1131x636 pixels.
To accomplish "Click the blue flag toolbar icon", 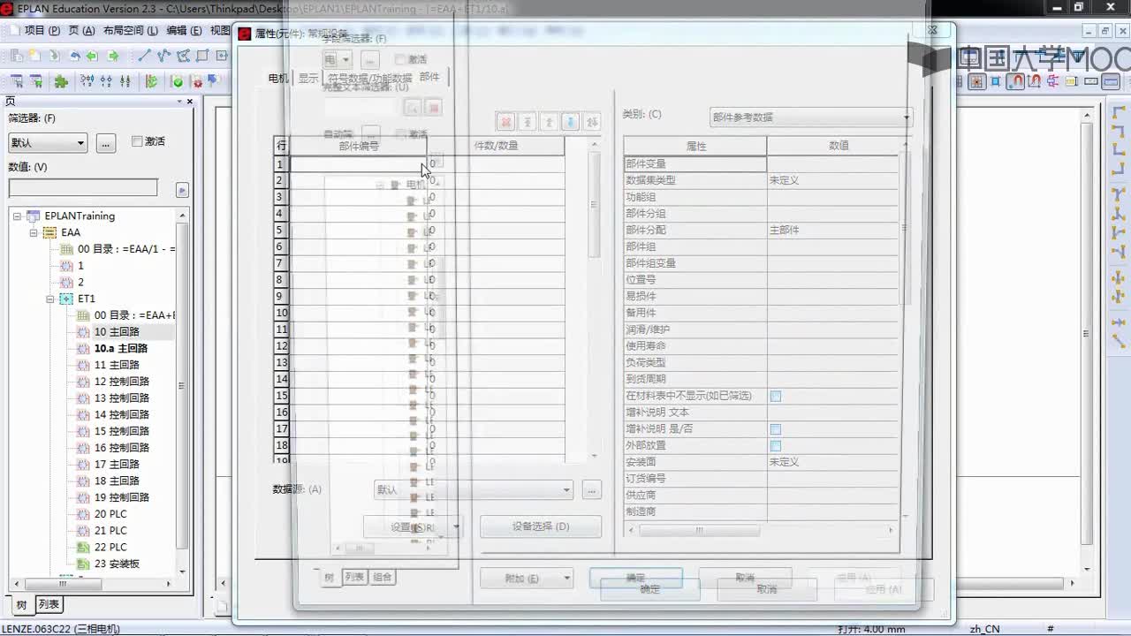I will (213, 81).
